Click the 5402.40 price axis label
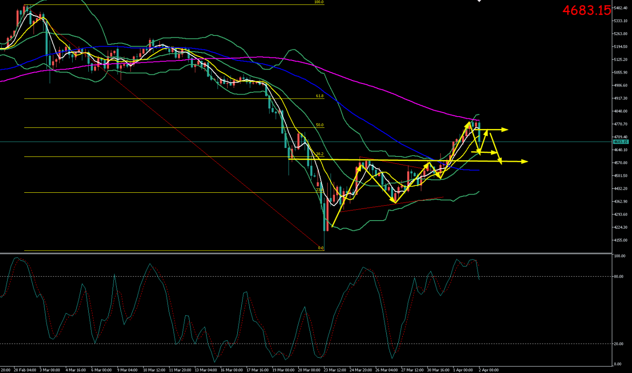Viewport: 632px width, 373px height. (x=621, y=8)
